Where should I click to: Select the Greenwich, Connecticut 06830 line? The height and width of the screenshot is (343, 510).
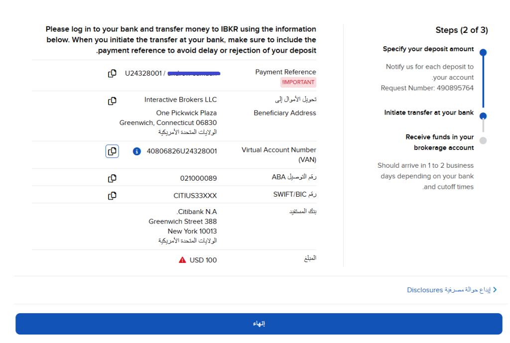point(168,122)
